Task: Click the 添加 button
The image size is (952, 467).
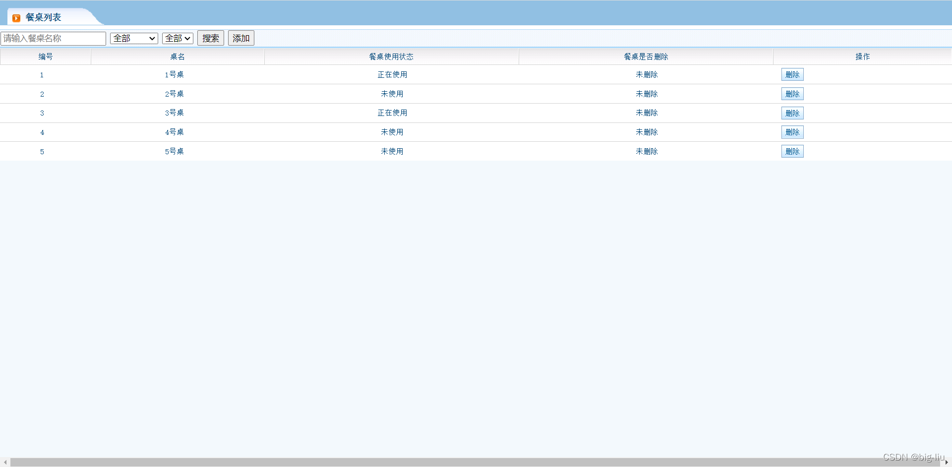Action: (241, 38)
